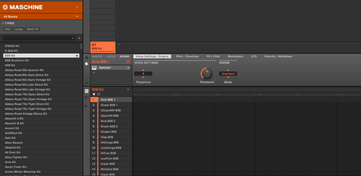Open the All Banks dropdown

point(41,17)
